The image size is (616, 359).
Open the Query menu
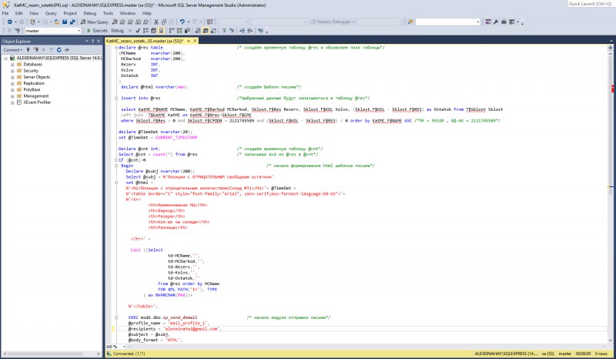[51, 13]
